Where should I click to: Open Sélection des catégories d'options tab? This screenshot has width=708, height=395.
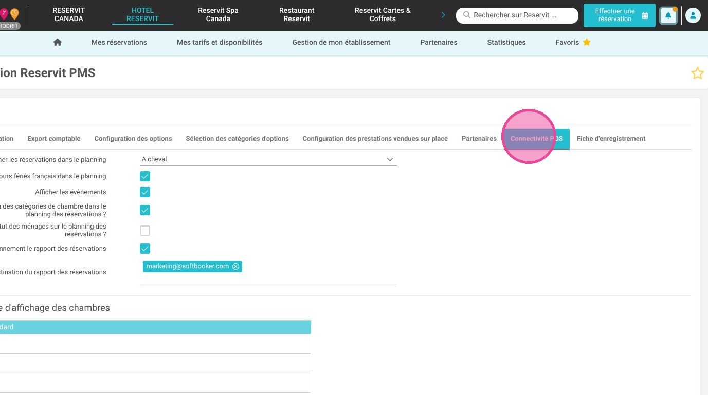click(237, 139)
